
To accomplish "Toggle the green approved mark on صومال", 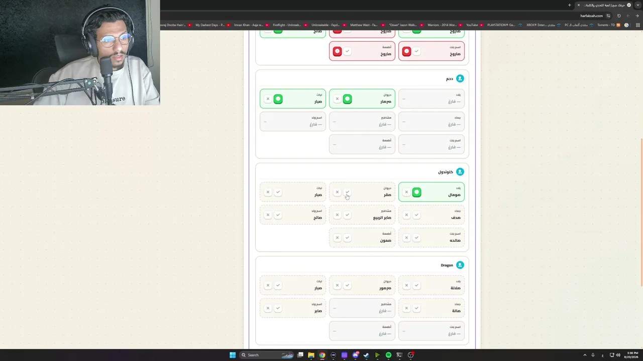I will pos(416,192).
